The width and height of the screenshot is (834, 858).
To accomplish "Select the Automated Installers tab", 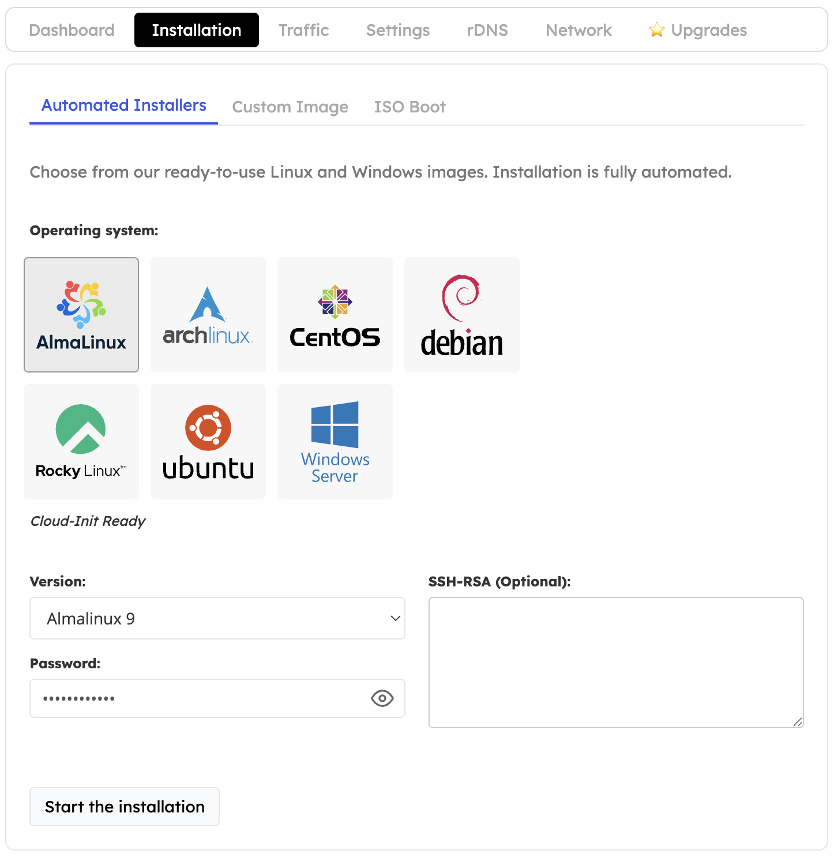I will click(123, 106).
